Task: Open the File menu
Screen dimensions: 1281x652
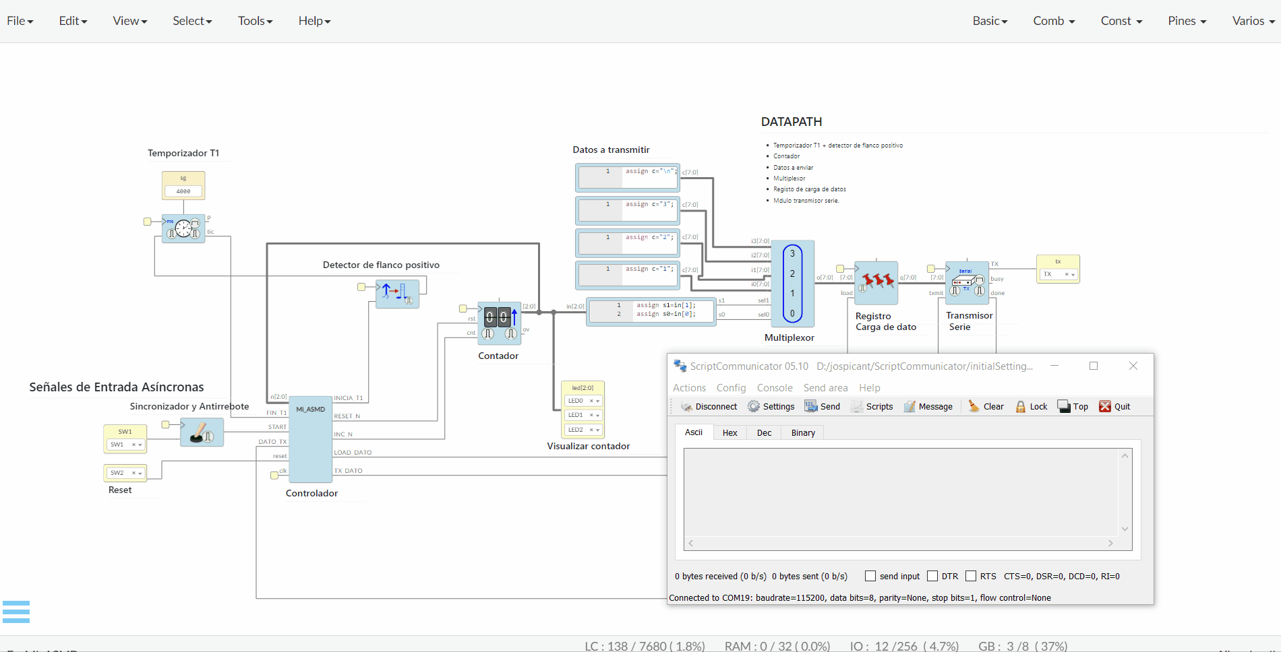Action: pyautogui.click(x=20, y=21)
